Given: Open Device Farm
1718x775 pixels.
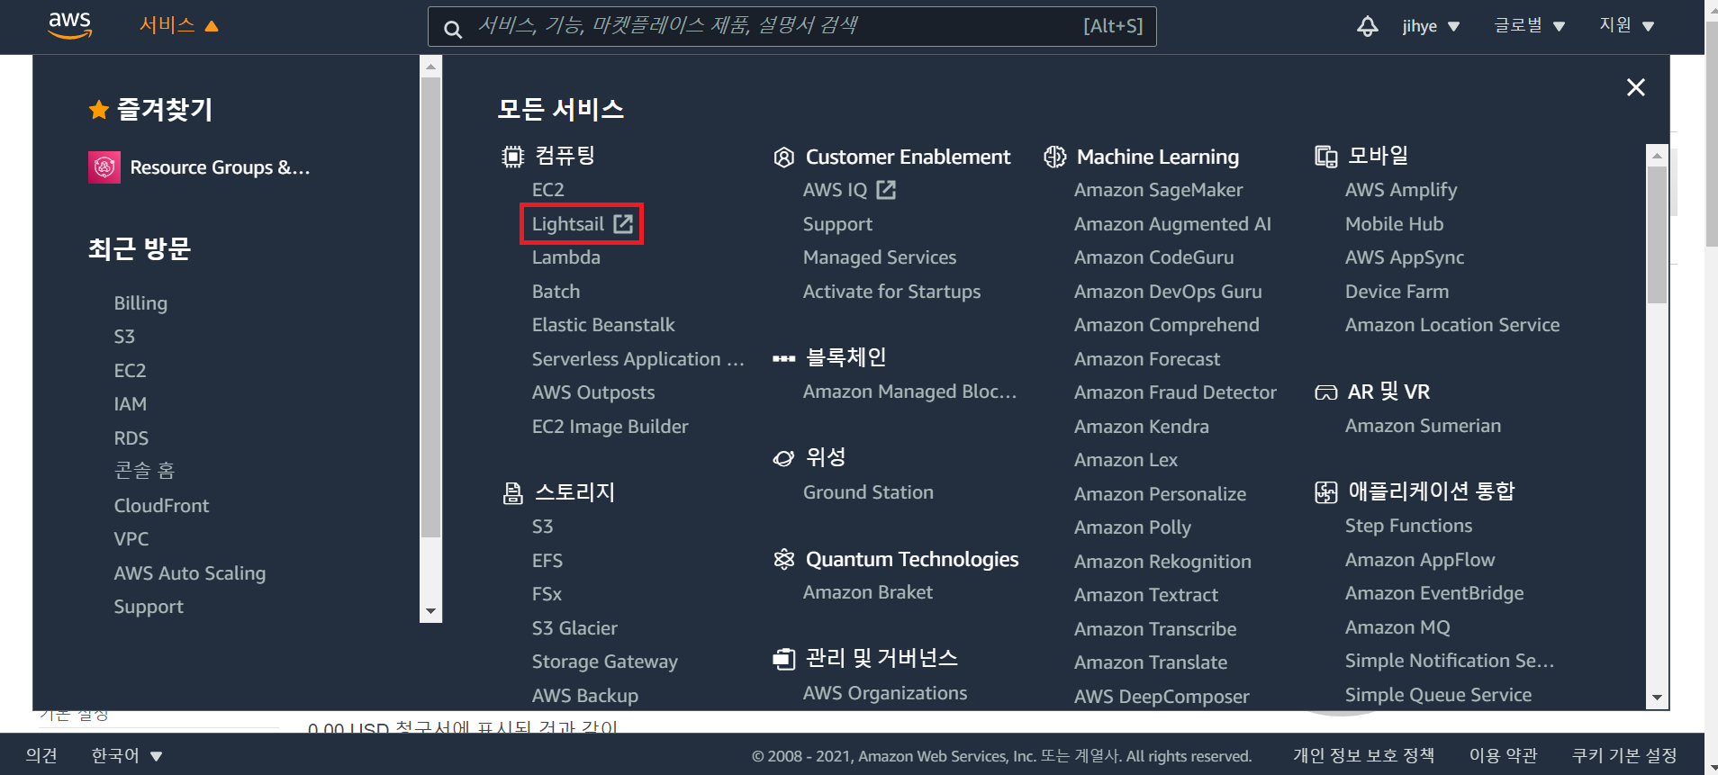Looking at the screenshot, I should point(1397,292).
